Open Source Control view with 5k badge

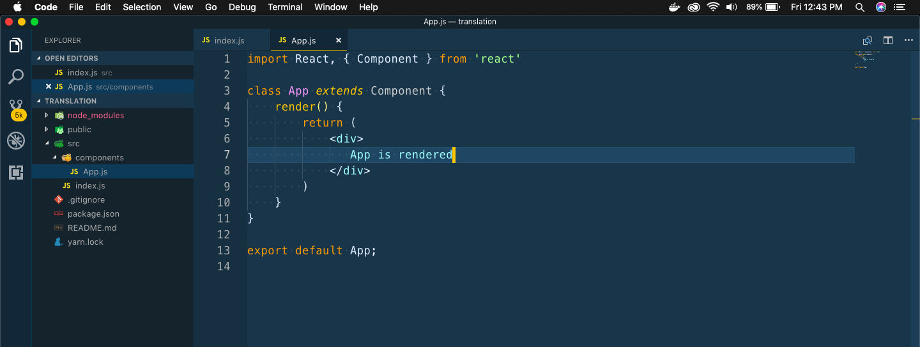(x=17, y=109)
